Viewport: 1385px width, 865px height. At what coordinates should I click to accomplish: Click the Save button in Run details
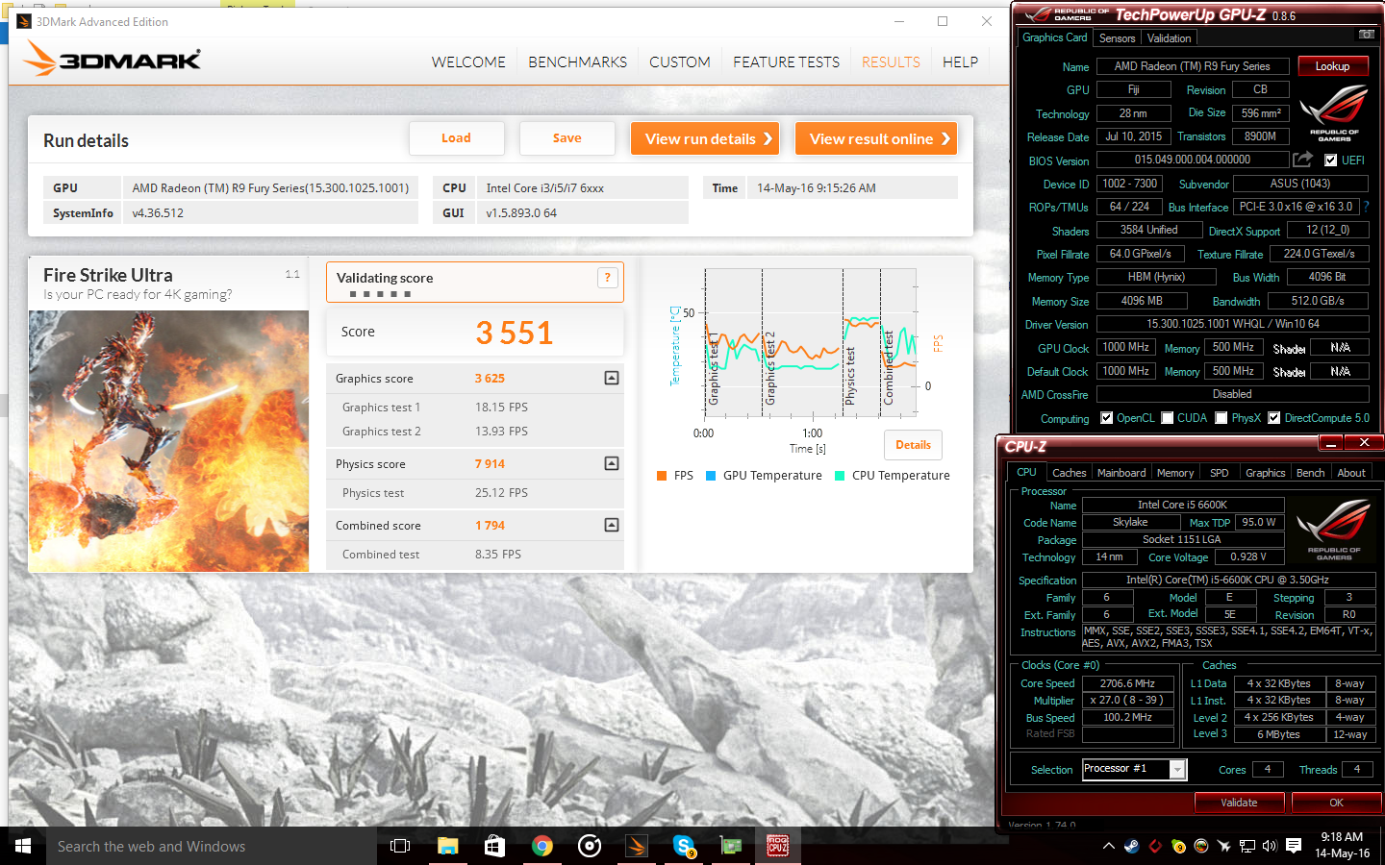click(x=567, y=138)
